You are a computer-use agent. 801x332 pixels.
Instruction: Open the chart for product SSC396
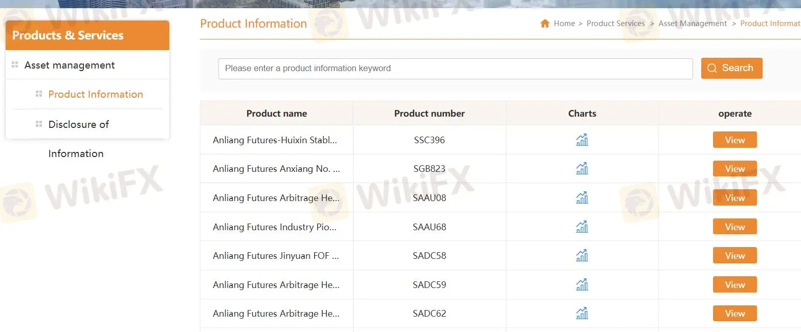click(582, 140)
